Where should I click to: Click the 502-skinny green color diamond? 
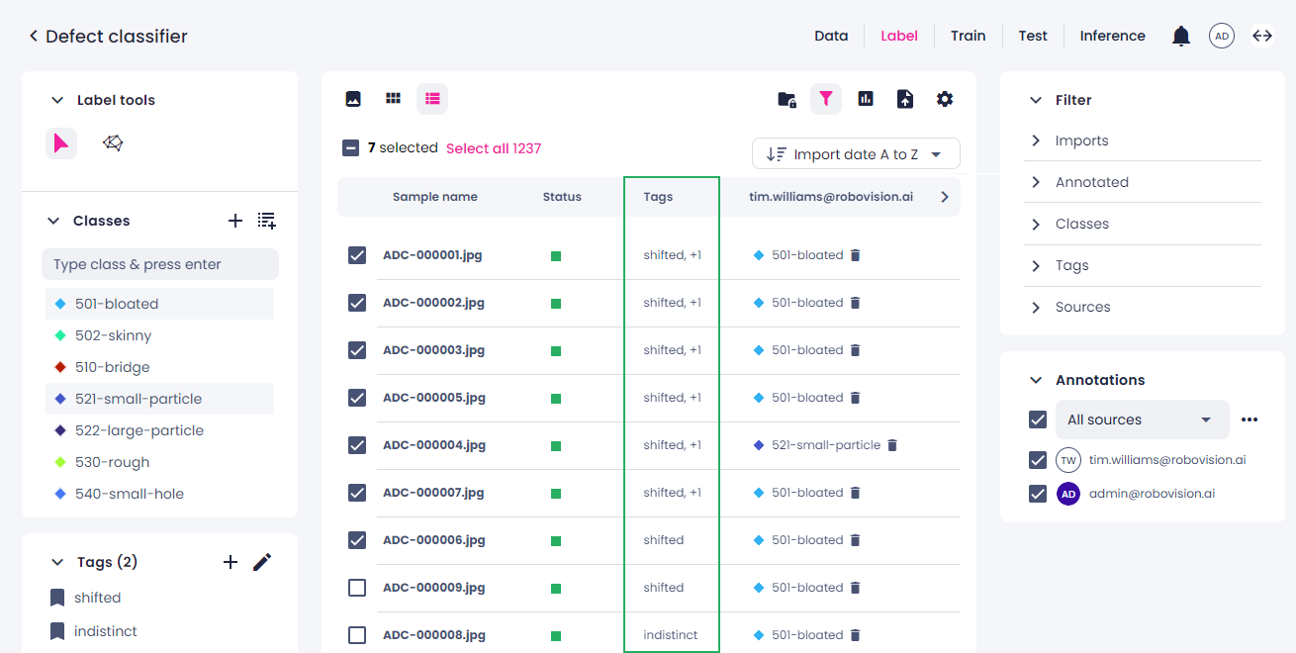pyautogui.click(x=60, y=335)
